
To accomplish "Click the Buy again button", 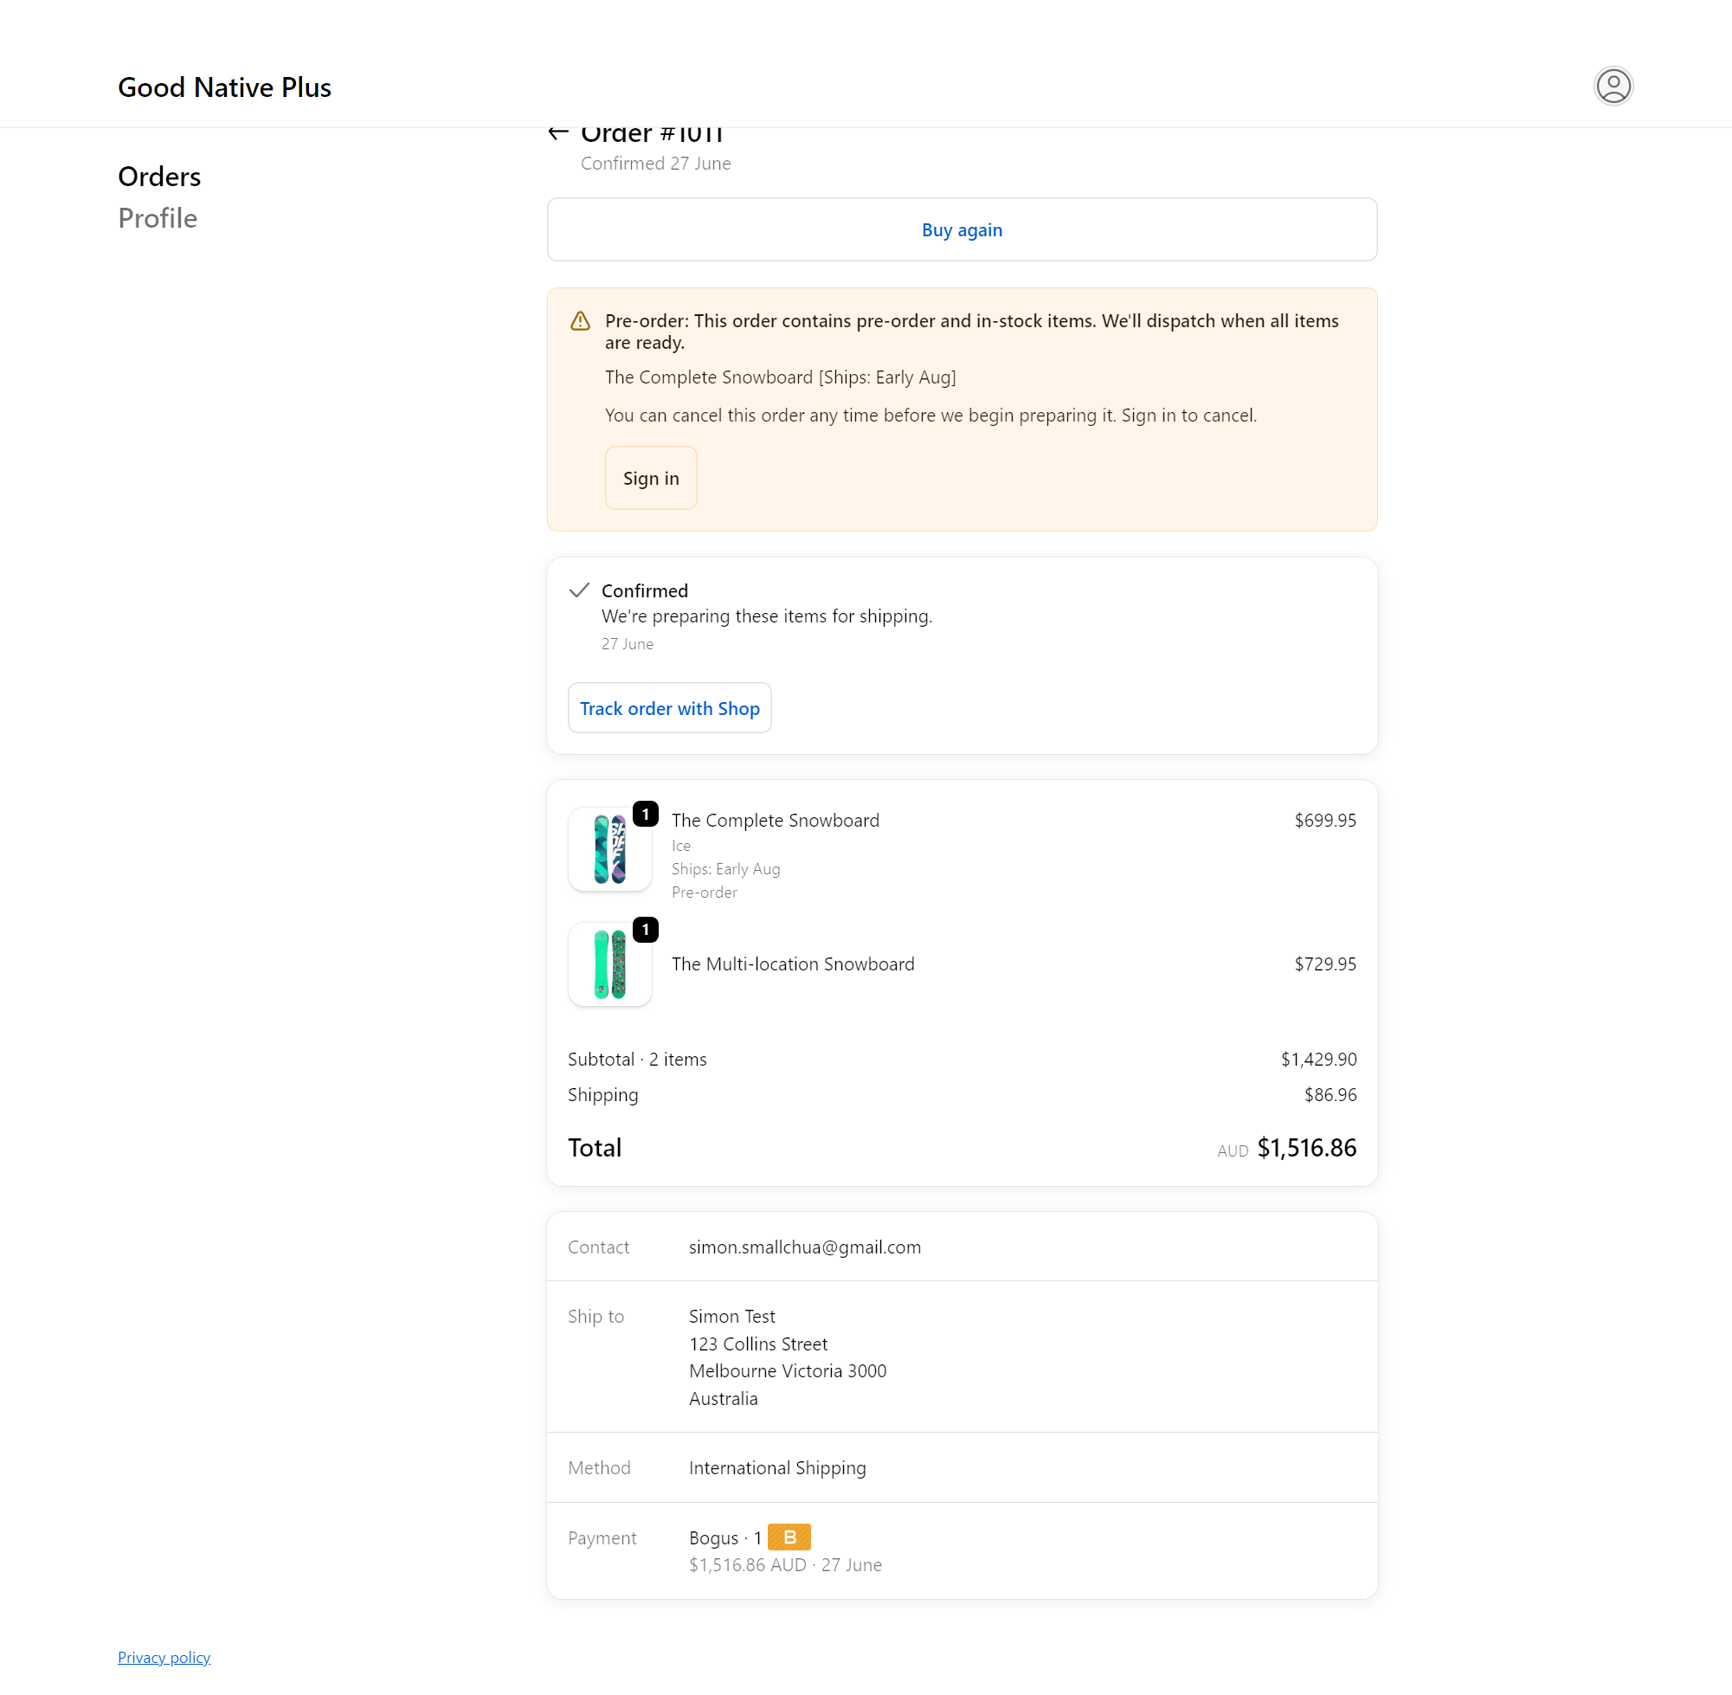I will tap(963, 229).
